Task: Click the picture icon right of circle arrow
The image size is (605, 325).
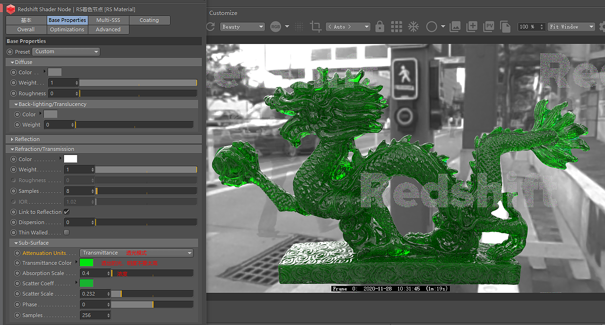Action: tap(455, 27)
